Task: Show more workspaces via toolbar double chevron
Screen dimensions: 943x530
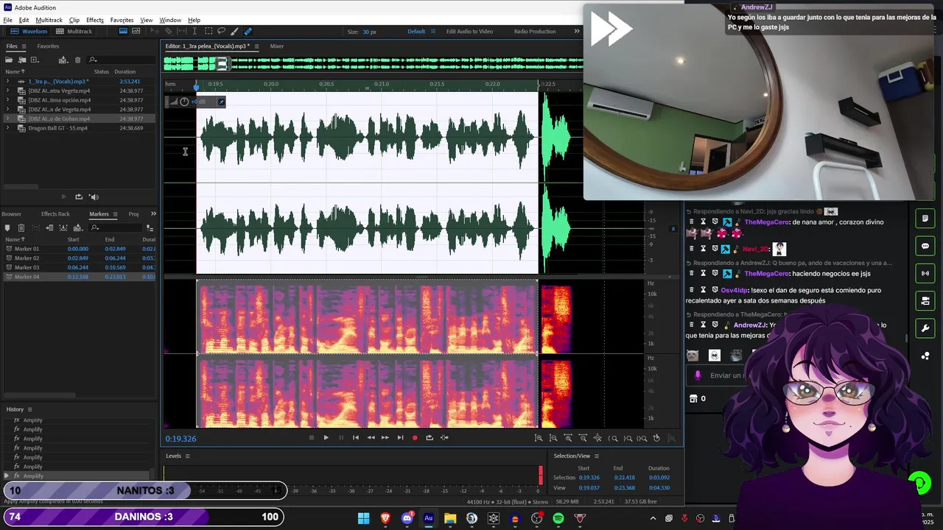Action: pos(577,31)
